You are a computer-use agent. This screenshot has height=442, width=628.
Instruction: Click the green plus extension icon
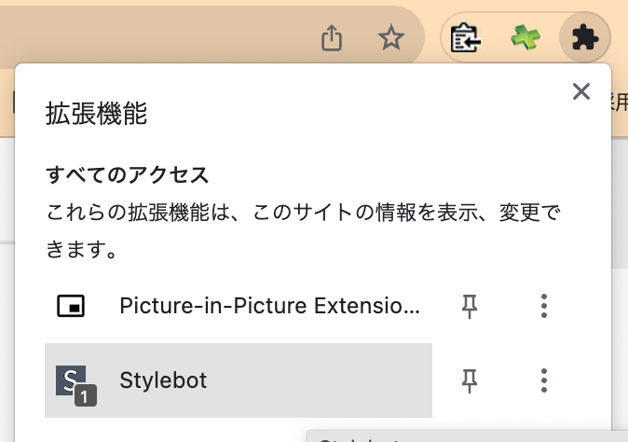click(526, 37)
